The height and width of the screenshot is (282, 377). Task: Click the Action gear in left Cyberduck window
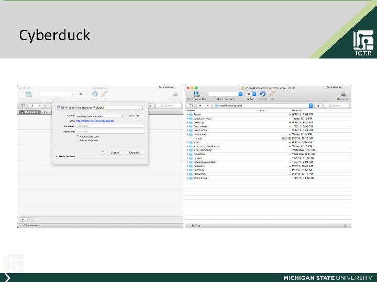(81, 94)
